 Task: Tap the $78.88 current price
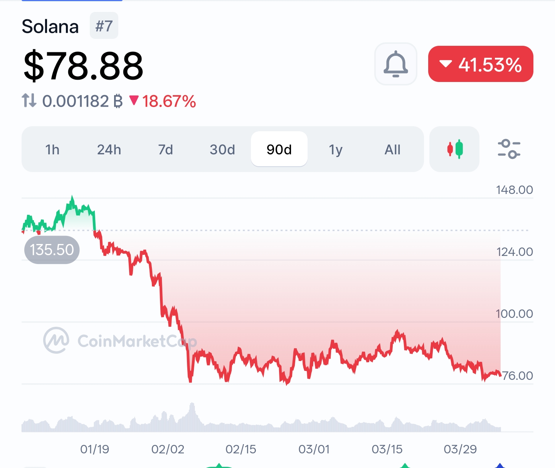click(x=83, y=66)
